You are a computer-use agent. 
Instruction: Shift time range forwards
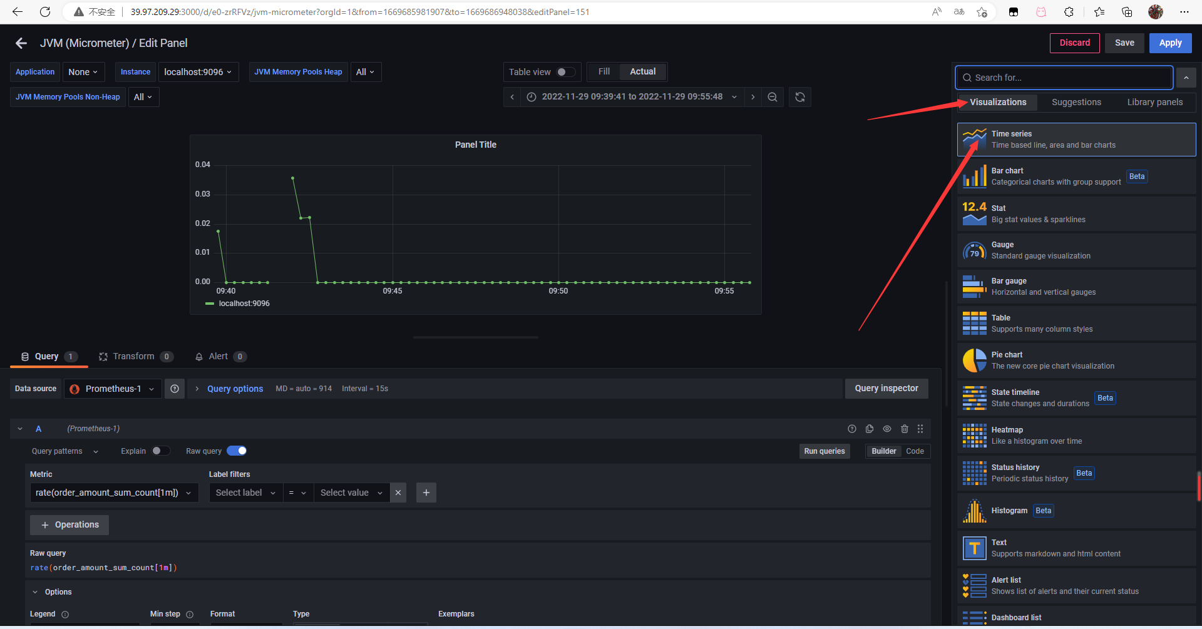pos(753,97)
